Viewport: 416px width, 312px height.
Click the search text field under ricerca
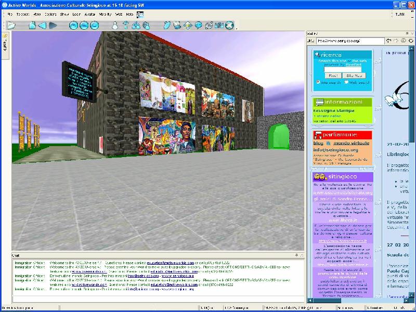click(343, 70)
